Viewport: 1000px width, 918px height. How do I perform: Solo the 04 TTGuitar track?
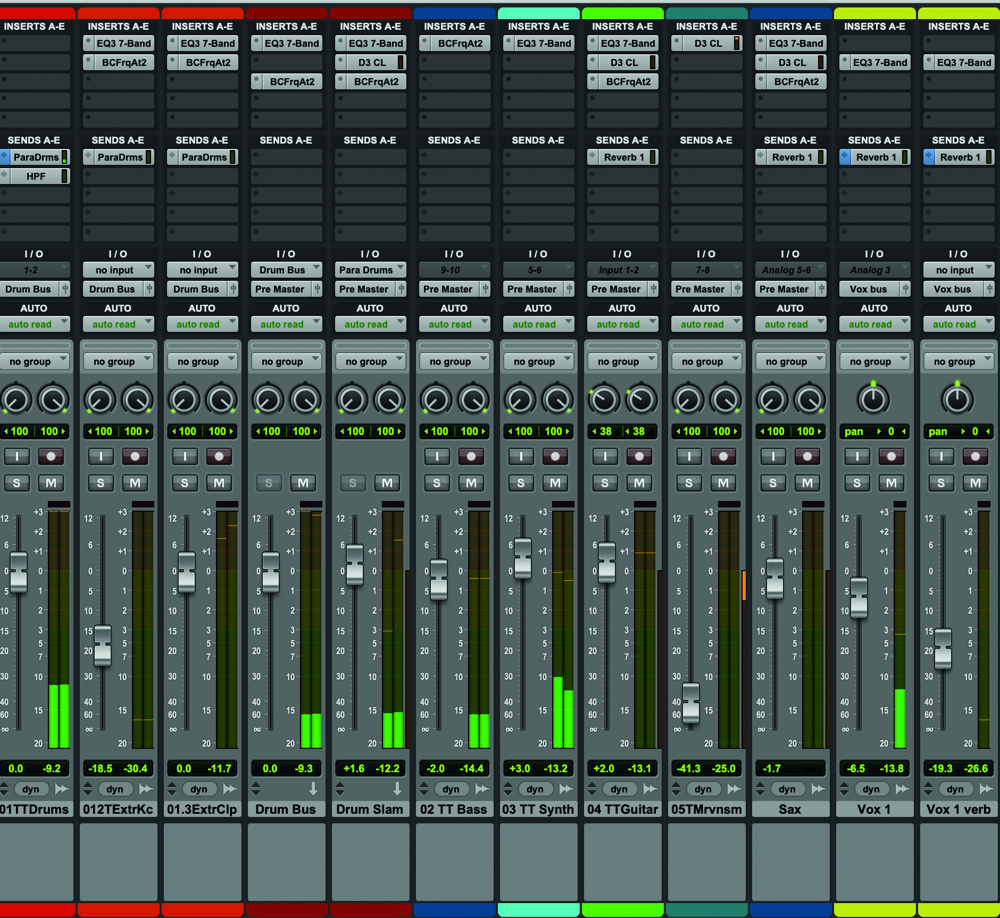pos(605,483)
